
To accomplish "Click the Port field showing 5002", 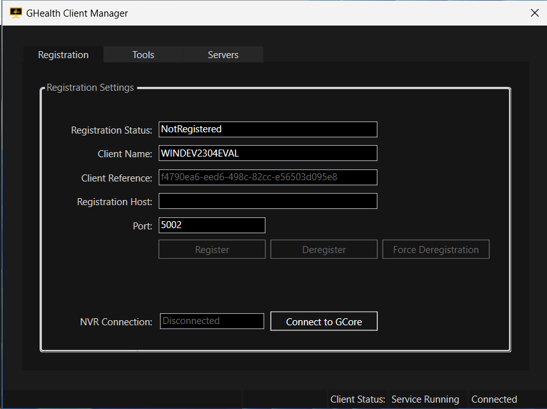I will [212, 226].
